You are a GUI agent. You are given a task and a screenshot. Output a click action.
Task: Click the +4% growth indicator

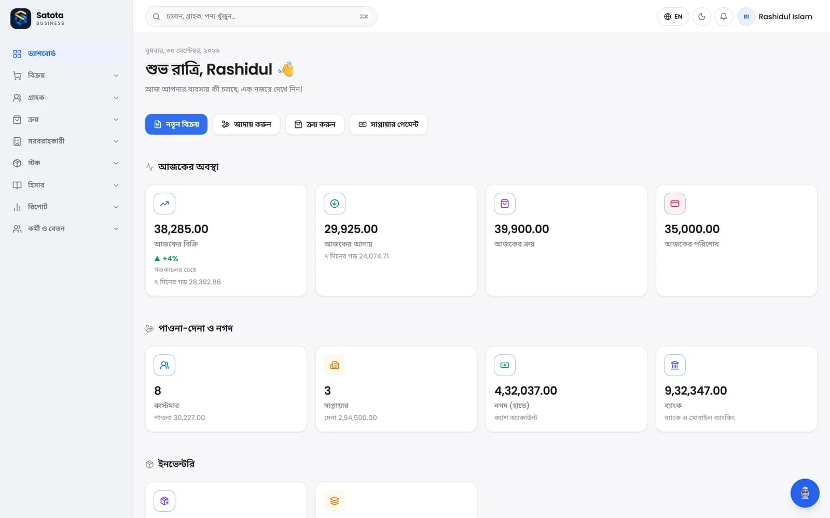tap(166, 258)
